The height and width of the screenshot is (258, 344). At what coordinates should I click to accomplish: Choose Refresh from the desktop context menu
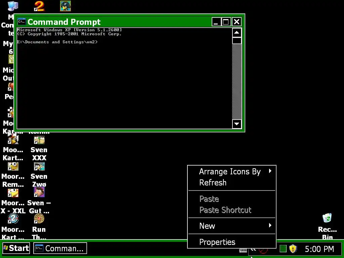click(232, 182)
